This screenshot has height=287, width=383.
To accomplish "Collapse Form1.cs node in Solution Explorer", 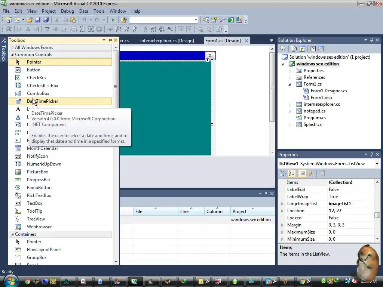I will (290, 84).
